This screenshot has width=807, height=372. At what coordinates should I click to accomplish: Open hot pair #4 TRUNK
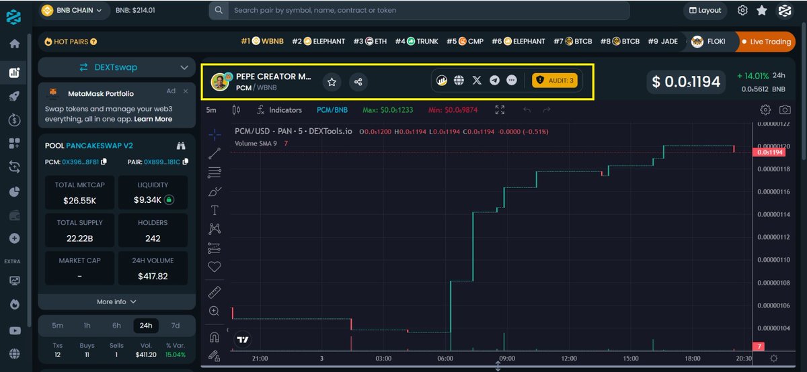point(416,42)
